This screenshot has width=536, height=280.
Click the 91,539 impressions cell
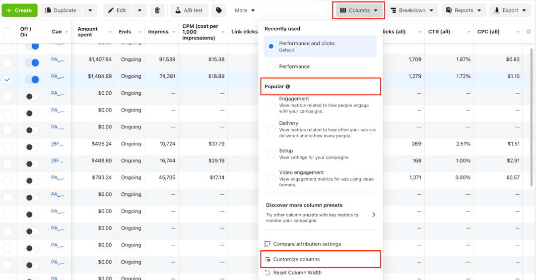(x=167, y=59)
